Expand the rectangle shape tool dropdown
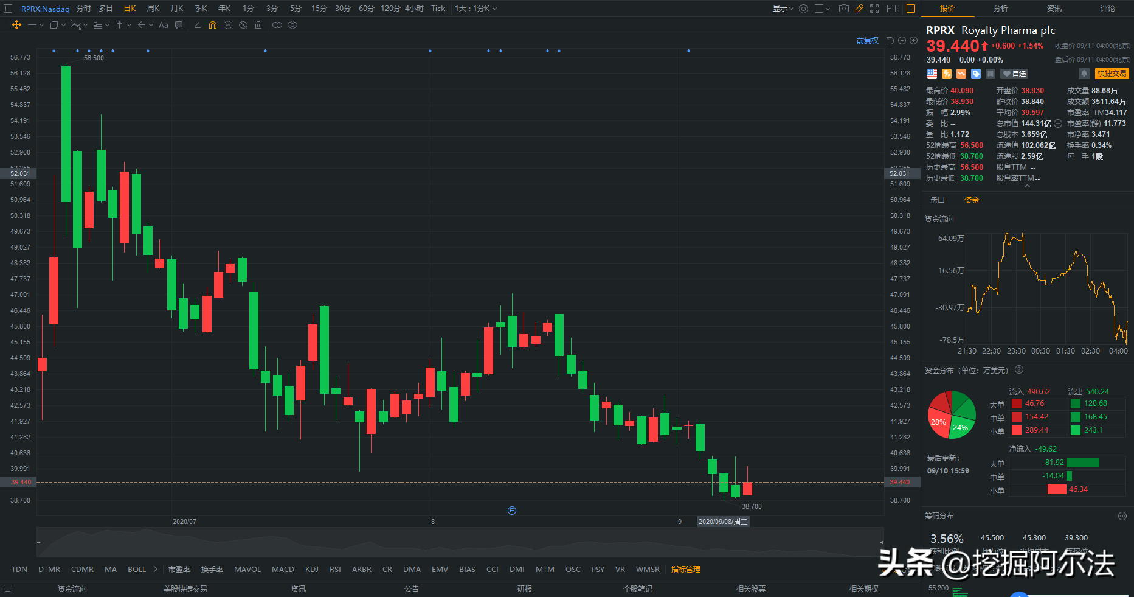 click(x=63, y=25)
